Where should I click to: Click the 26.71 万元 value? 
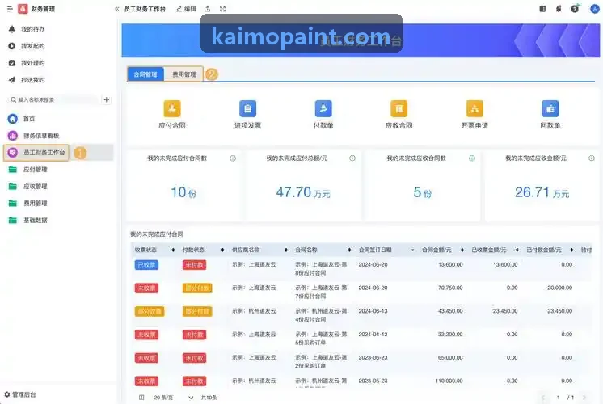tap(542, 192)
